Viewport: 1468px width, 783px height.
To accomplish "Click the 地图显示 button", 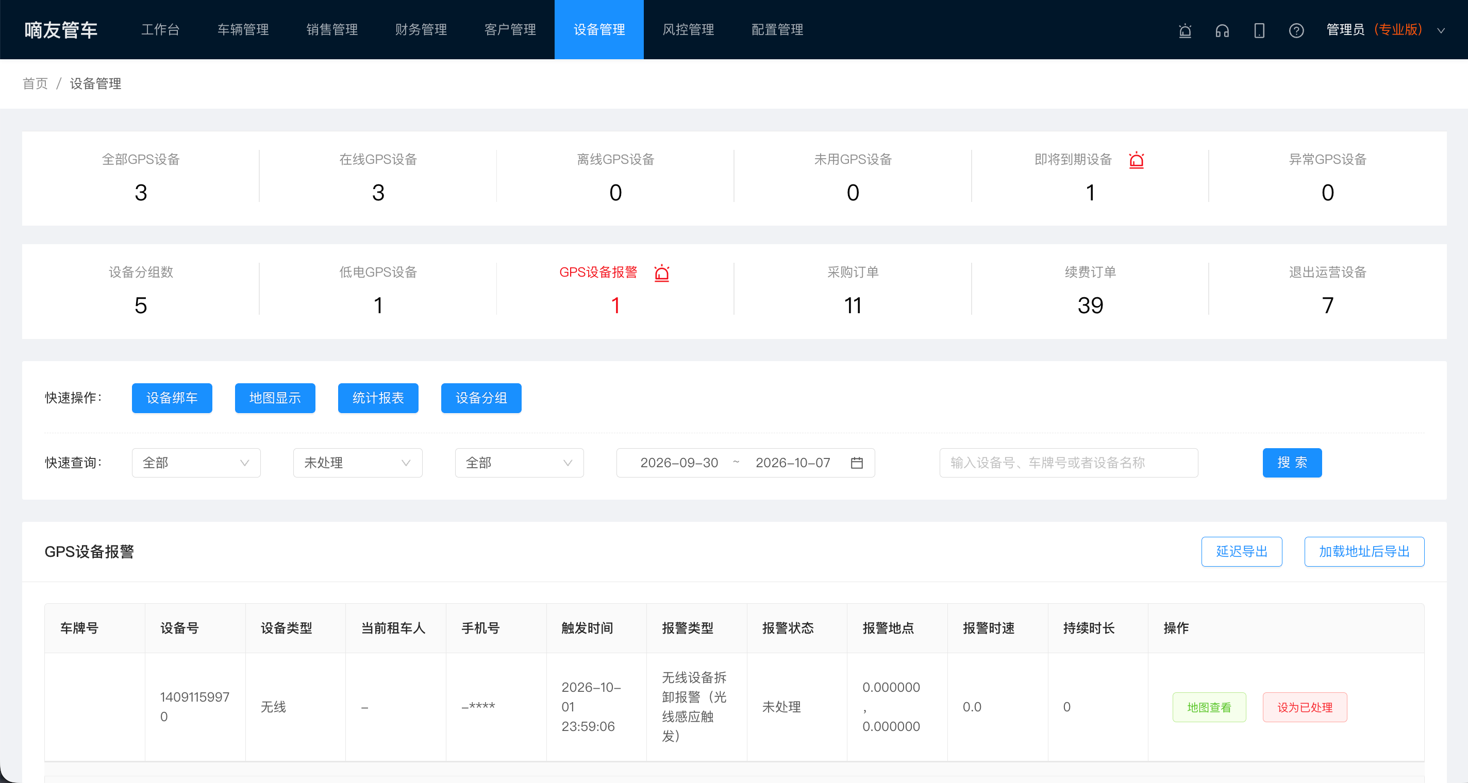I will click(x=275, y=398).
